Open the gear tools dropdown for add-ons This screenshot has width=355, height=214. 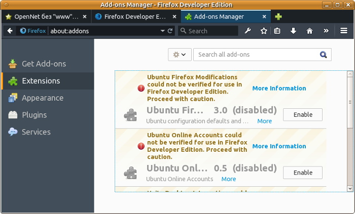tap(180, 55)
